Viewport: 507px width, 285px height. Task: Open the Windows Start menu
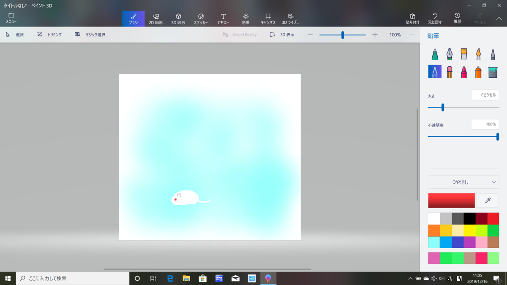tap(8, 278)
